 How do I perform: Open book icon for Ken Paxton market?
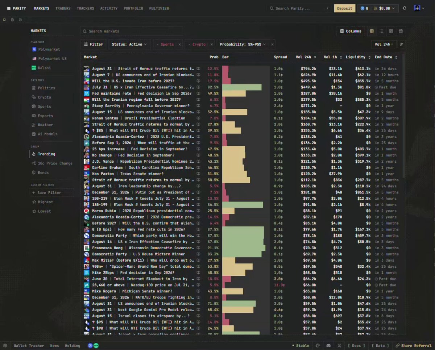pyautogui.click(x=198, y=174)
